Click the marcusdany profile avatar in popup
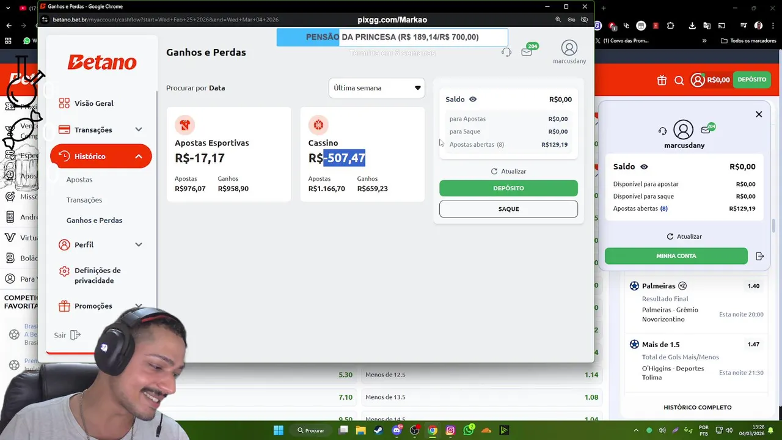Image resolution: width=782 pixels, height=440 pixels. tap(569, 48)
